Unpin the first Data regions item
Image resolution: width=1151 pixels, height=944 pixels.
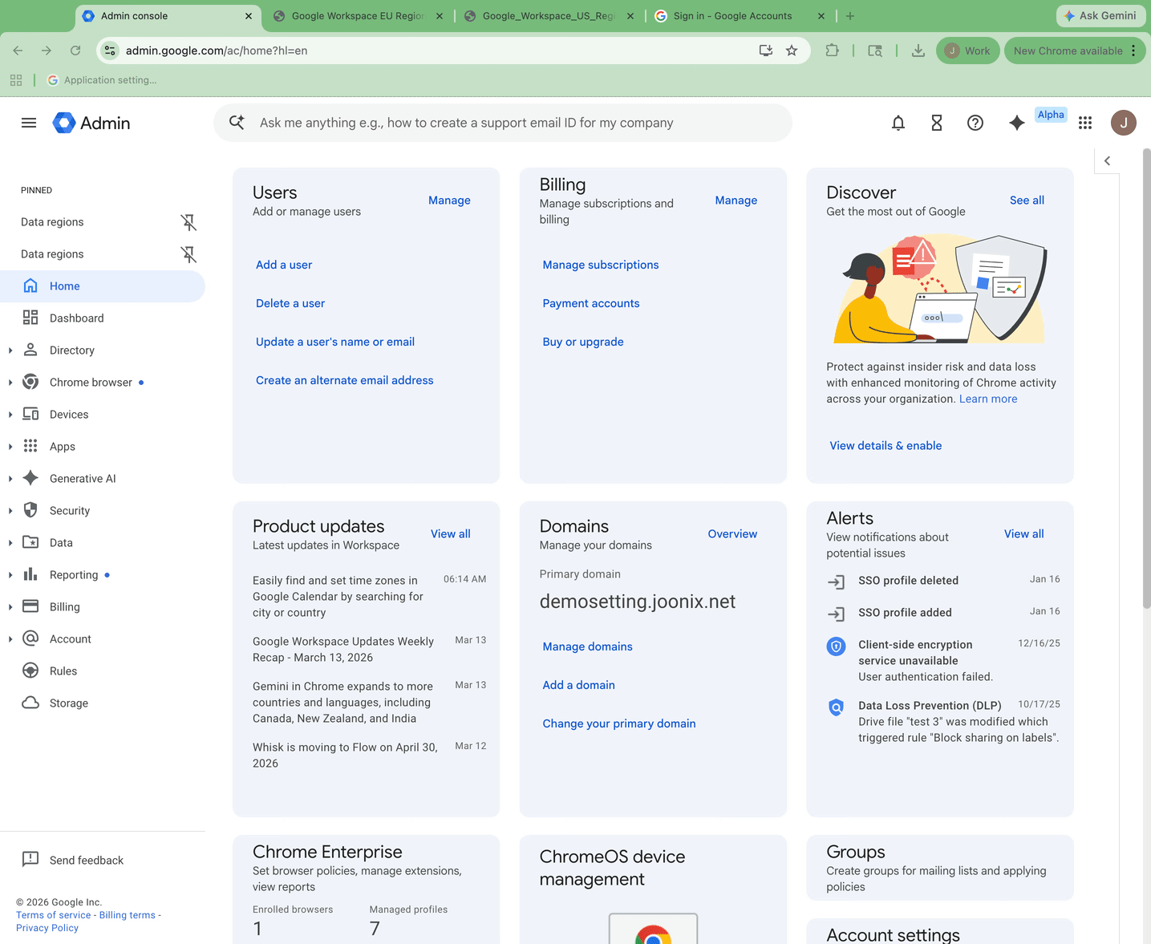point(188,222)
